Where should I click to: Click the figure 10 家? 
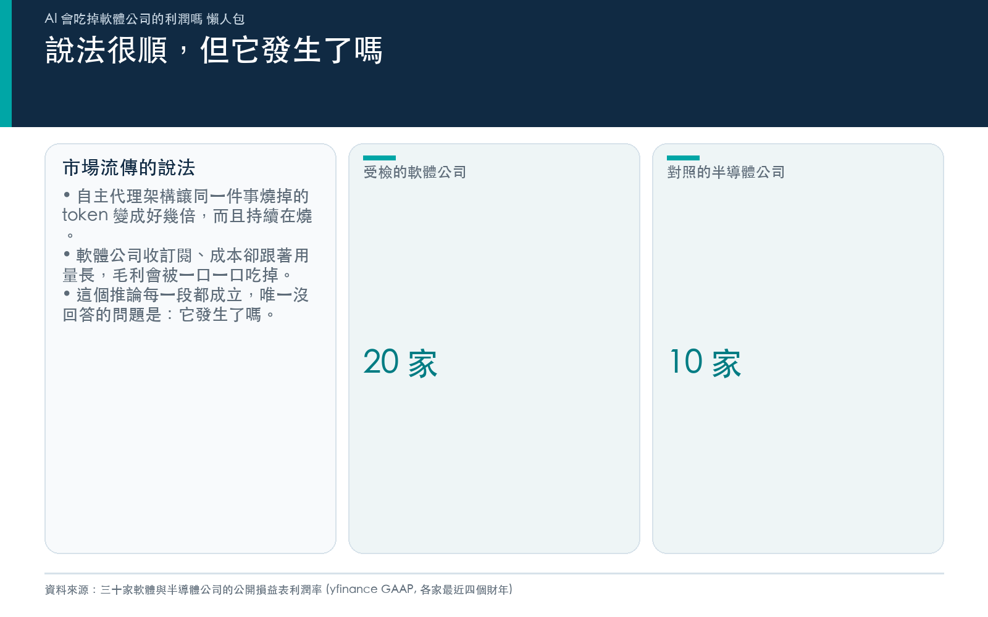coord(705,362)
